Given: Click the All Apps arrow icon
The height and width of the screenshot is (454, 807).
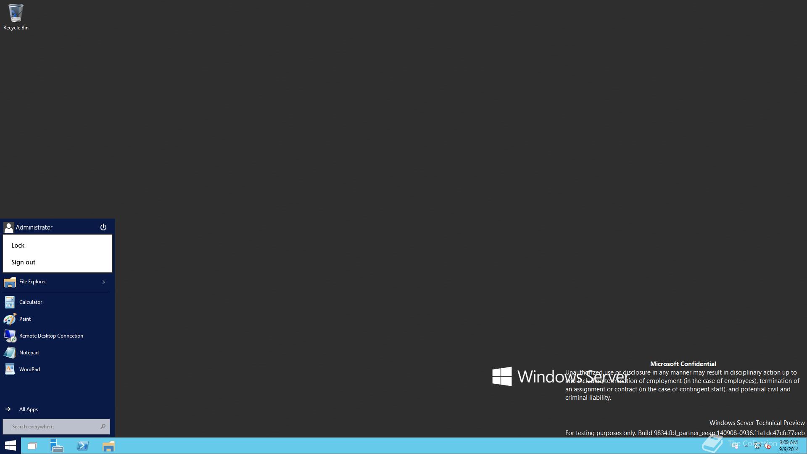Looking at the screenshot, I should pyautogui.click(x=8, y=409).
